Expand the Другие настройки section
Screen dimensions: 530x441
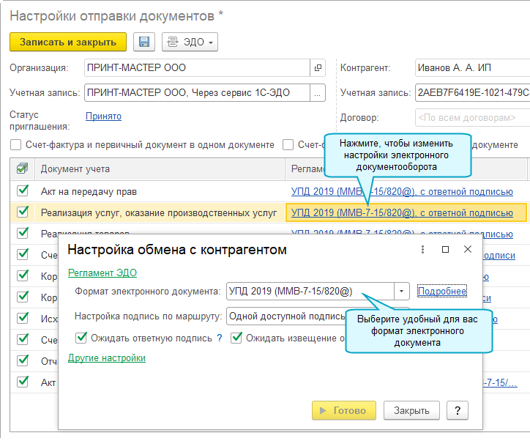tap(107, 358)
